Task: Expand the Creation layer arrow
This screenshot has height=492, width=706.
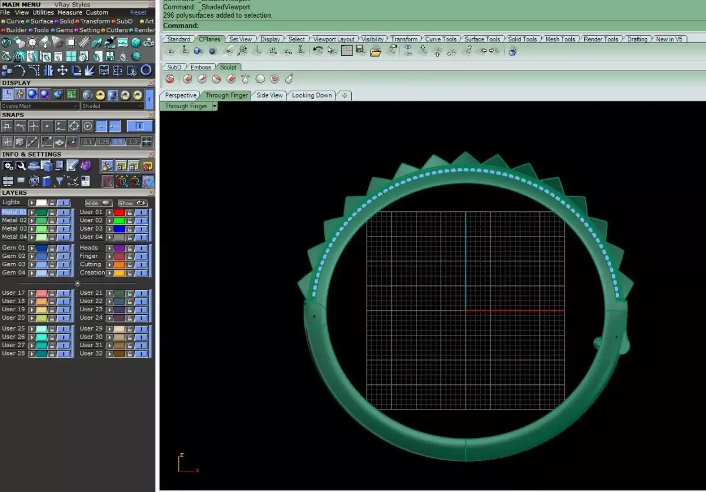Action: click(x=109, y=273)
